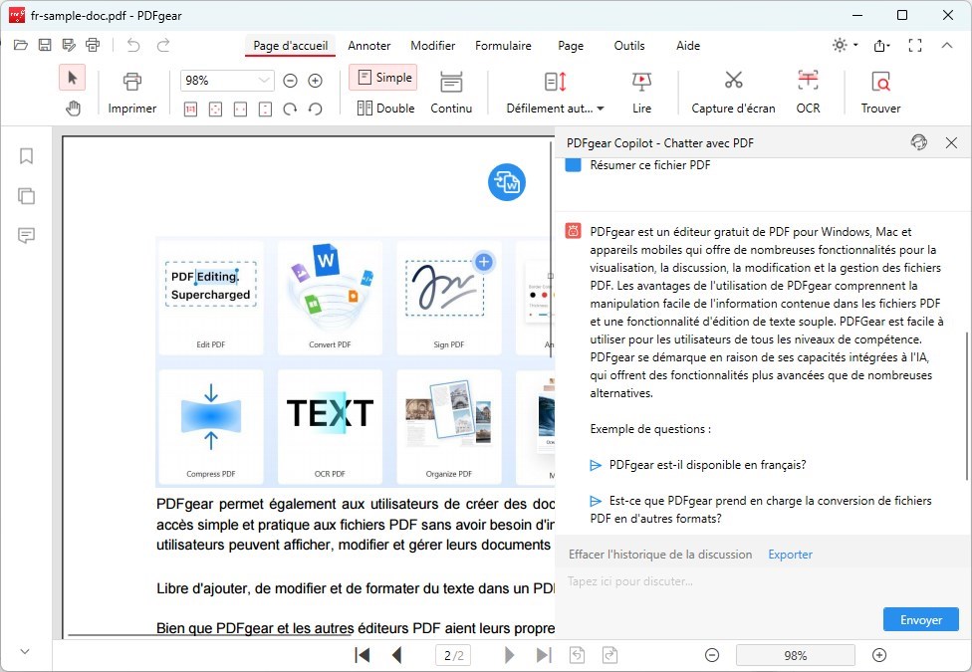Ask 'PDFgear est-il disponible en français?'
This screenshot has height=672, width=972.
[698, 465]
